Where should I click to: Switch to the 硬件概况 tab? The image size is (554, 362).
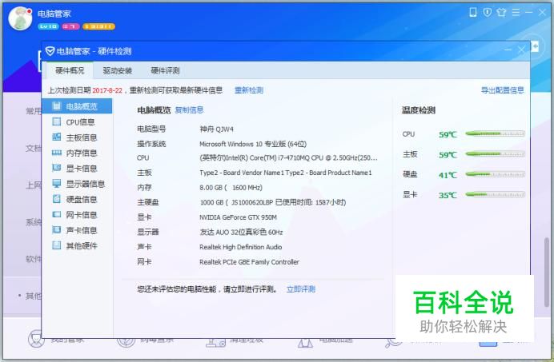pos(70,70)
